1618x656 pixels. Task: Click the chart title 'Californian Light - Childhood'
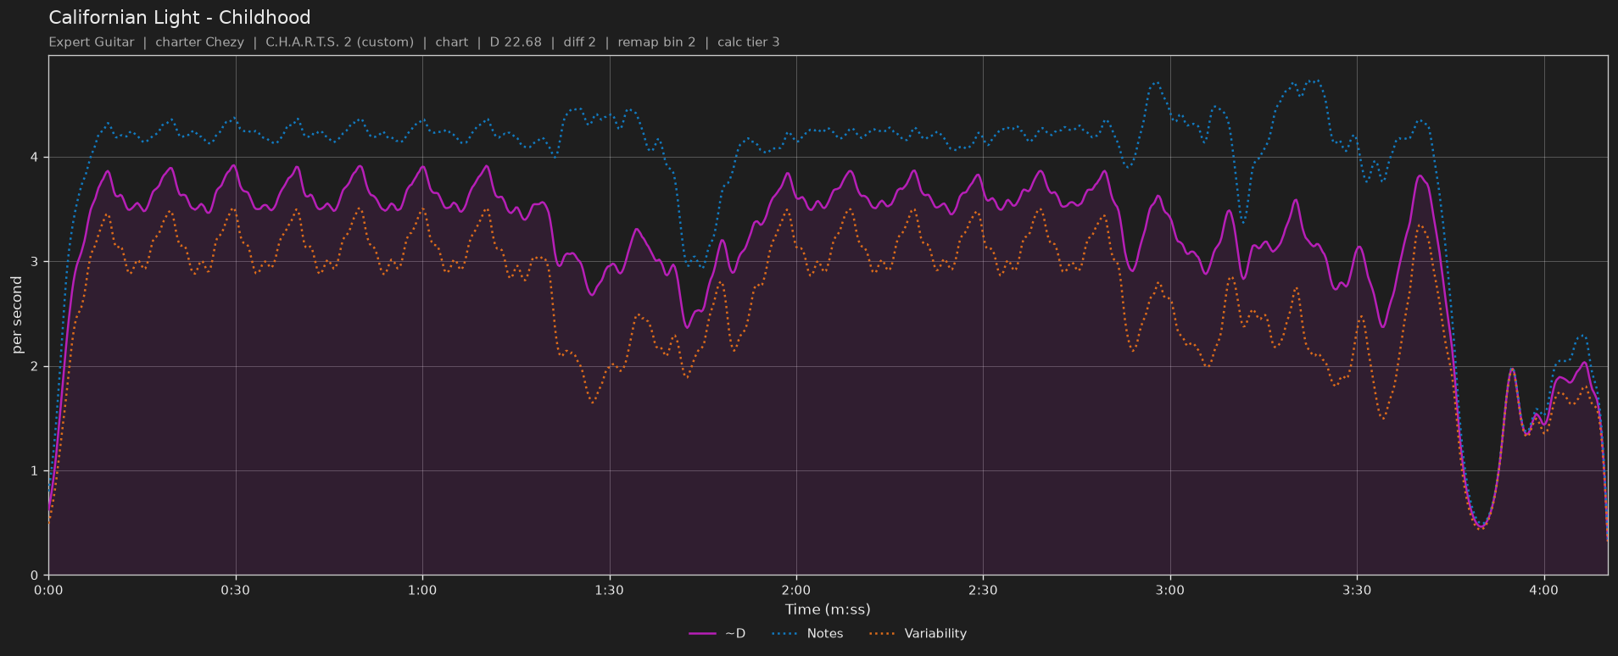tap(180, 18)
